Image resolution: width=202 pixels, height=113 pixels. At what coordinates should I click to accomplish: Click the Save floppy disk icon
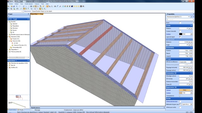coord(14,6)
